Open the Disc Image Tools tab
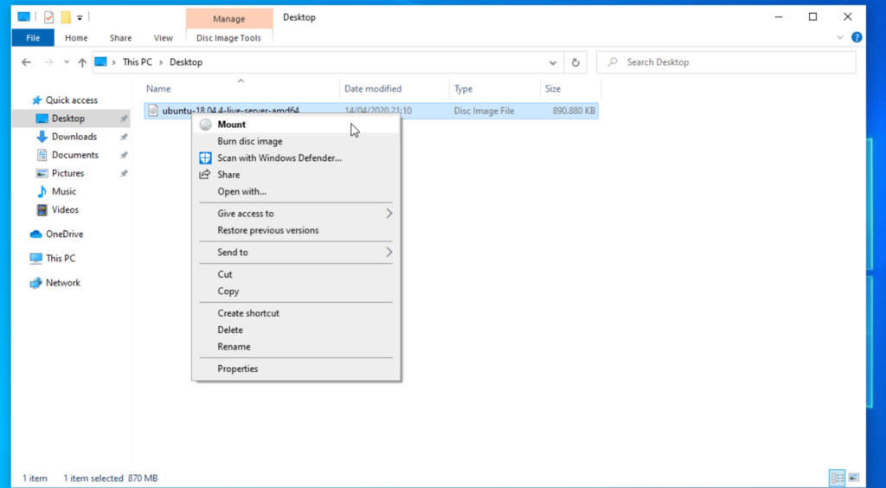This screenshot has height=488, width=886. coord(228,38)
